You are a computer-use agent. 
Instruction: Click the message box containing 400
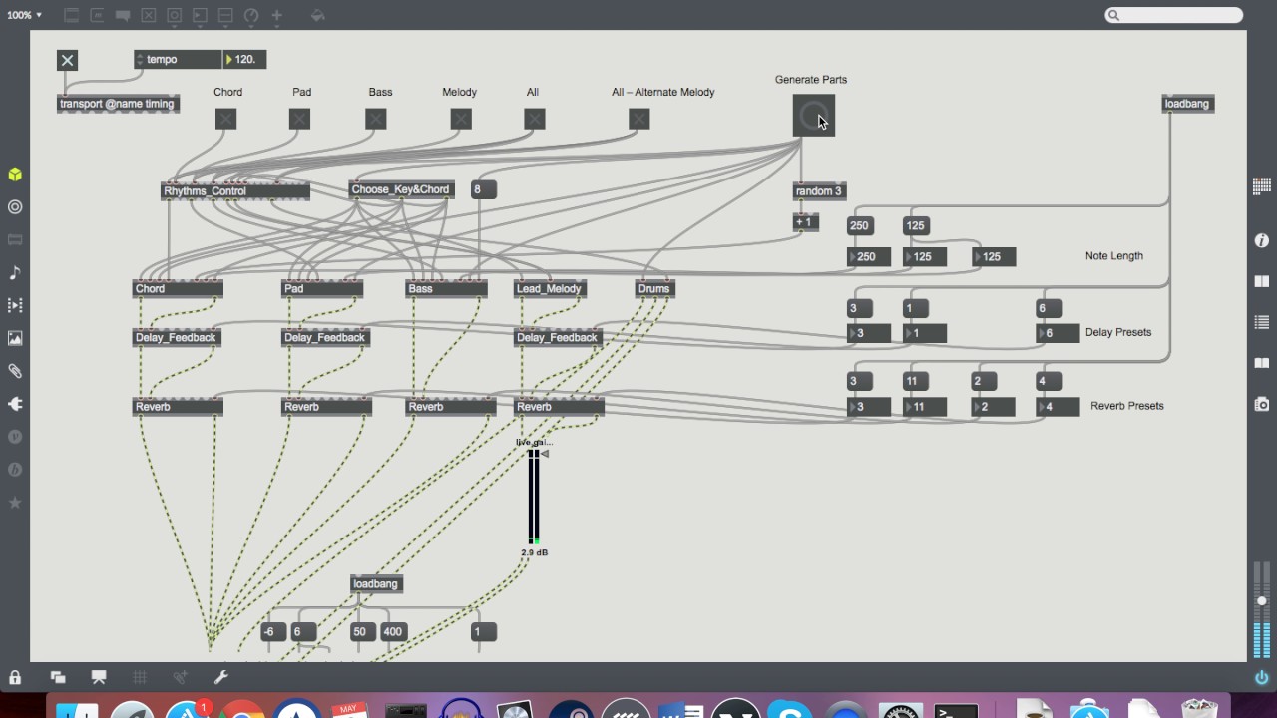tap(393, 631)
